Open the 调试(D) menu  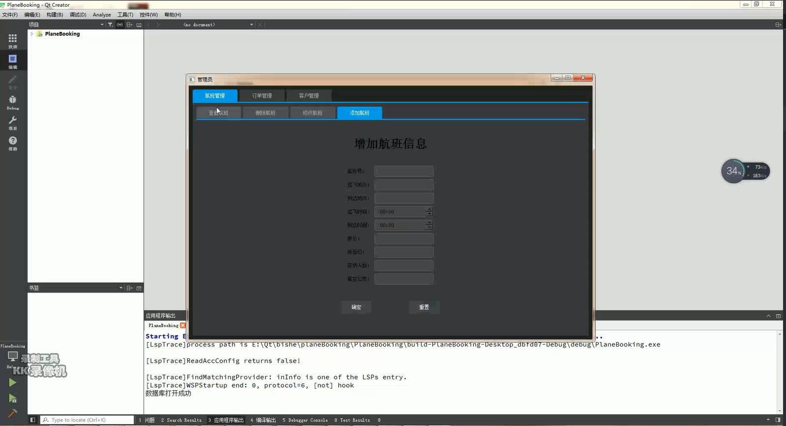coord(78,15)
